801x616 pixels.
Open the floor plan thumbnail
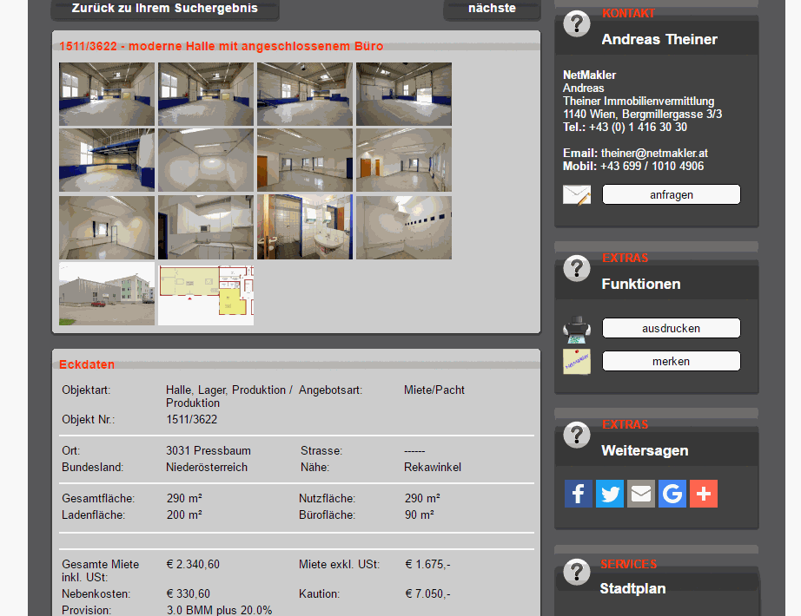206,295
